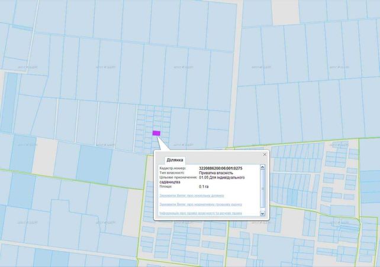The image size is (380, 267).
Task: Open the ownership and property rights information link
Action: (201, 213)
